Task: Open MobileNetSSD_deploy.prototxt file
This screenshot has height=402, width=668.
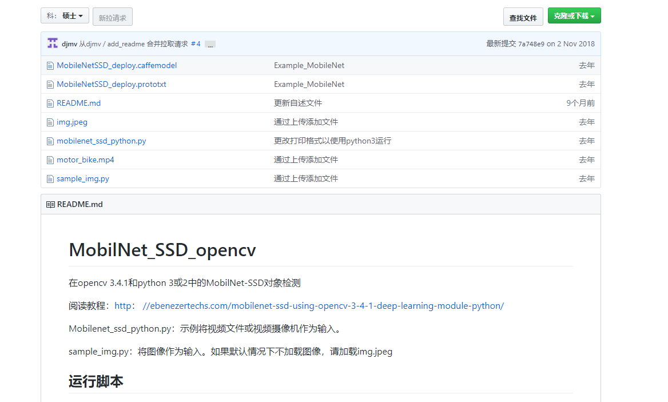Action: coord(111,84)
